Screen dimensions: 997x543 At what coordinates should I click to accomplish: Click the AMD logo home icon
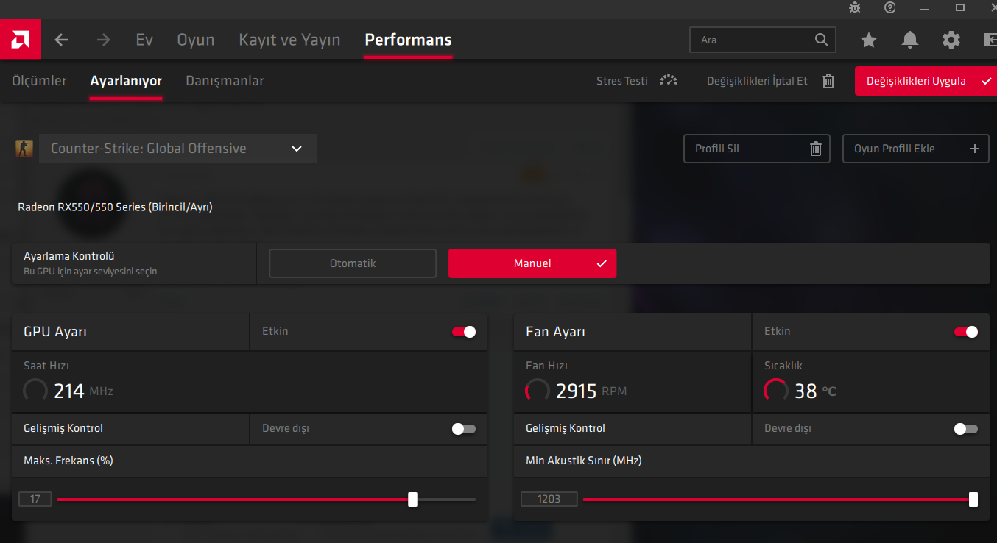pos(20,40)
